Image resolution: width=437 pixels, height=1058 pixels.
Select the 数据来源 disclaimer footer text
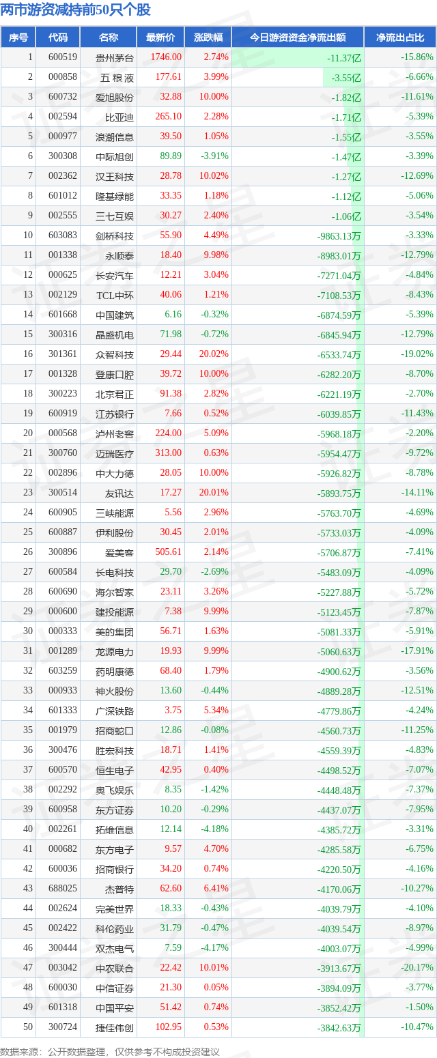(x=110, y=1052)
